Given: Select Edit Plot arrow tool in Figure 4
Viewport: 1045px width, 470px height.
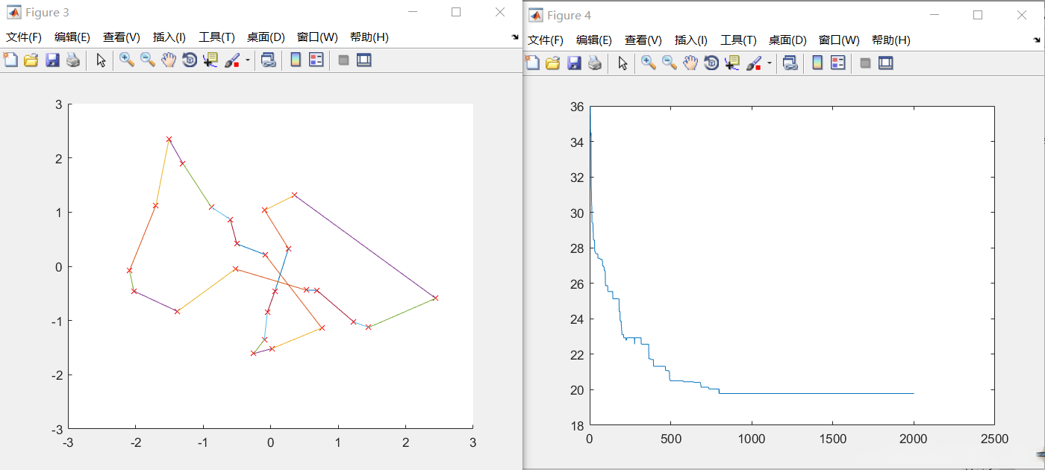Looking at the screenshot, I should coord(623,63).
